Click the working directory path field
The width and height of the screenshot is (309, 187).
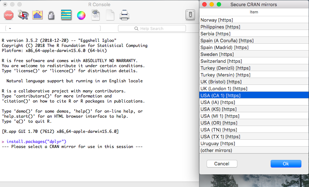[53, 28]
